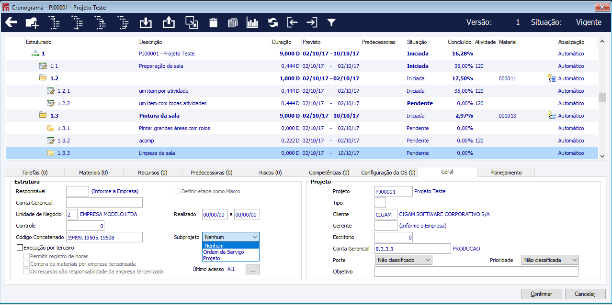Select Ordem de Serviço in Subprojeto list
Viewport: 612px width, 305px height.
point(231,252)
